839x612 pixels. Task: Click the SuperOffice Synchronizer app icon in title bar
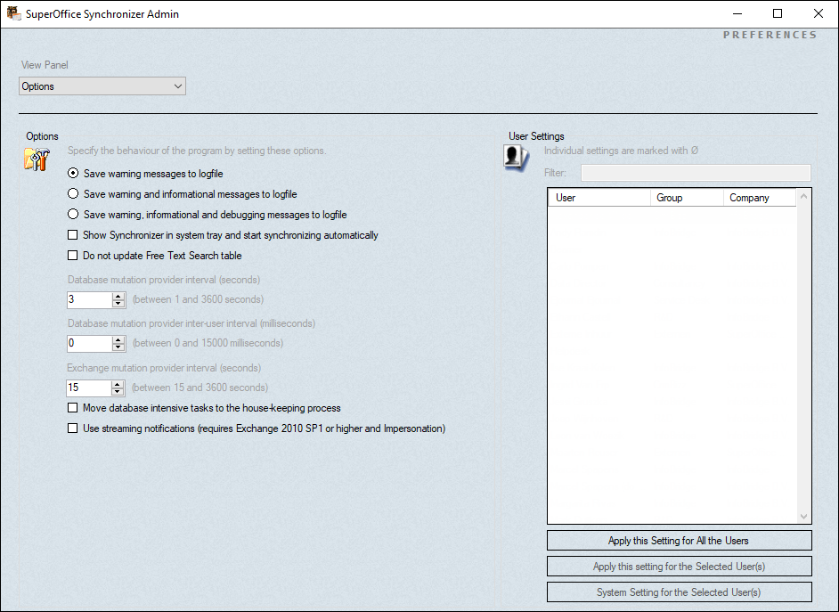[14, 13]
